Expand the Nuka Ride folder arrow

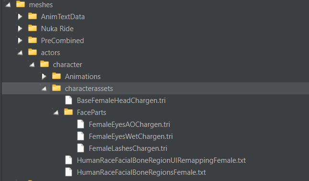pos(20,29)
